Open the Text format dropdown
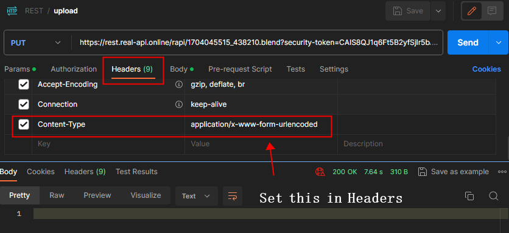The image size is (509, 233). pyautogui.click(x=197, y=196)
